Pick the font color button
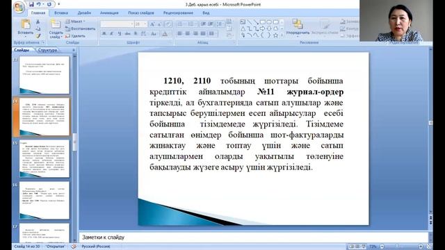The image size is (445, 250). [165, 33]
